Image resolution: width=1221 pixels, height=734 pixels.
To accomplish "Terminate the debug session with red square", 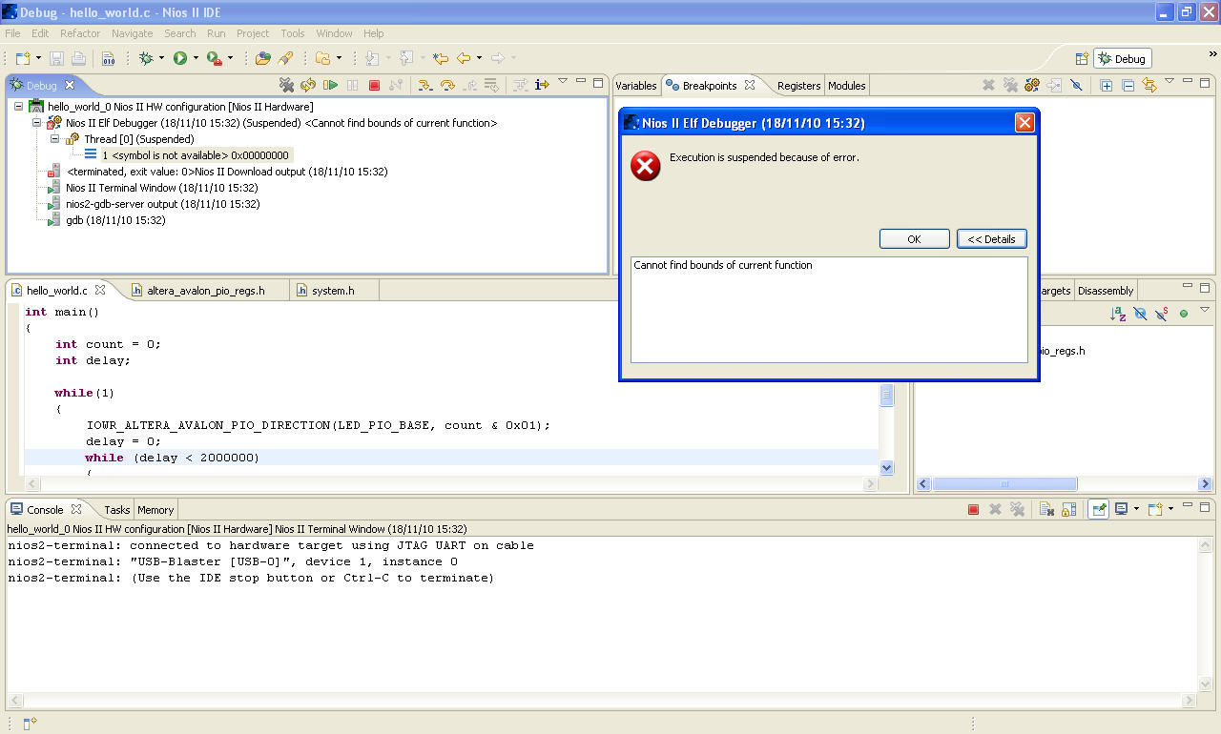I will [x=374, y=85].
